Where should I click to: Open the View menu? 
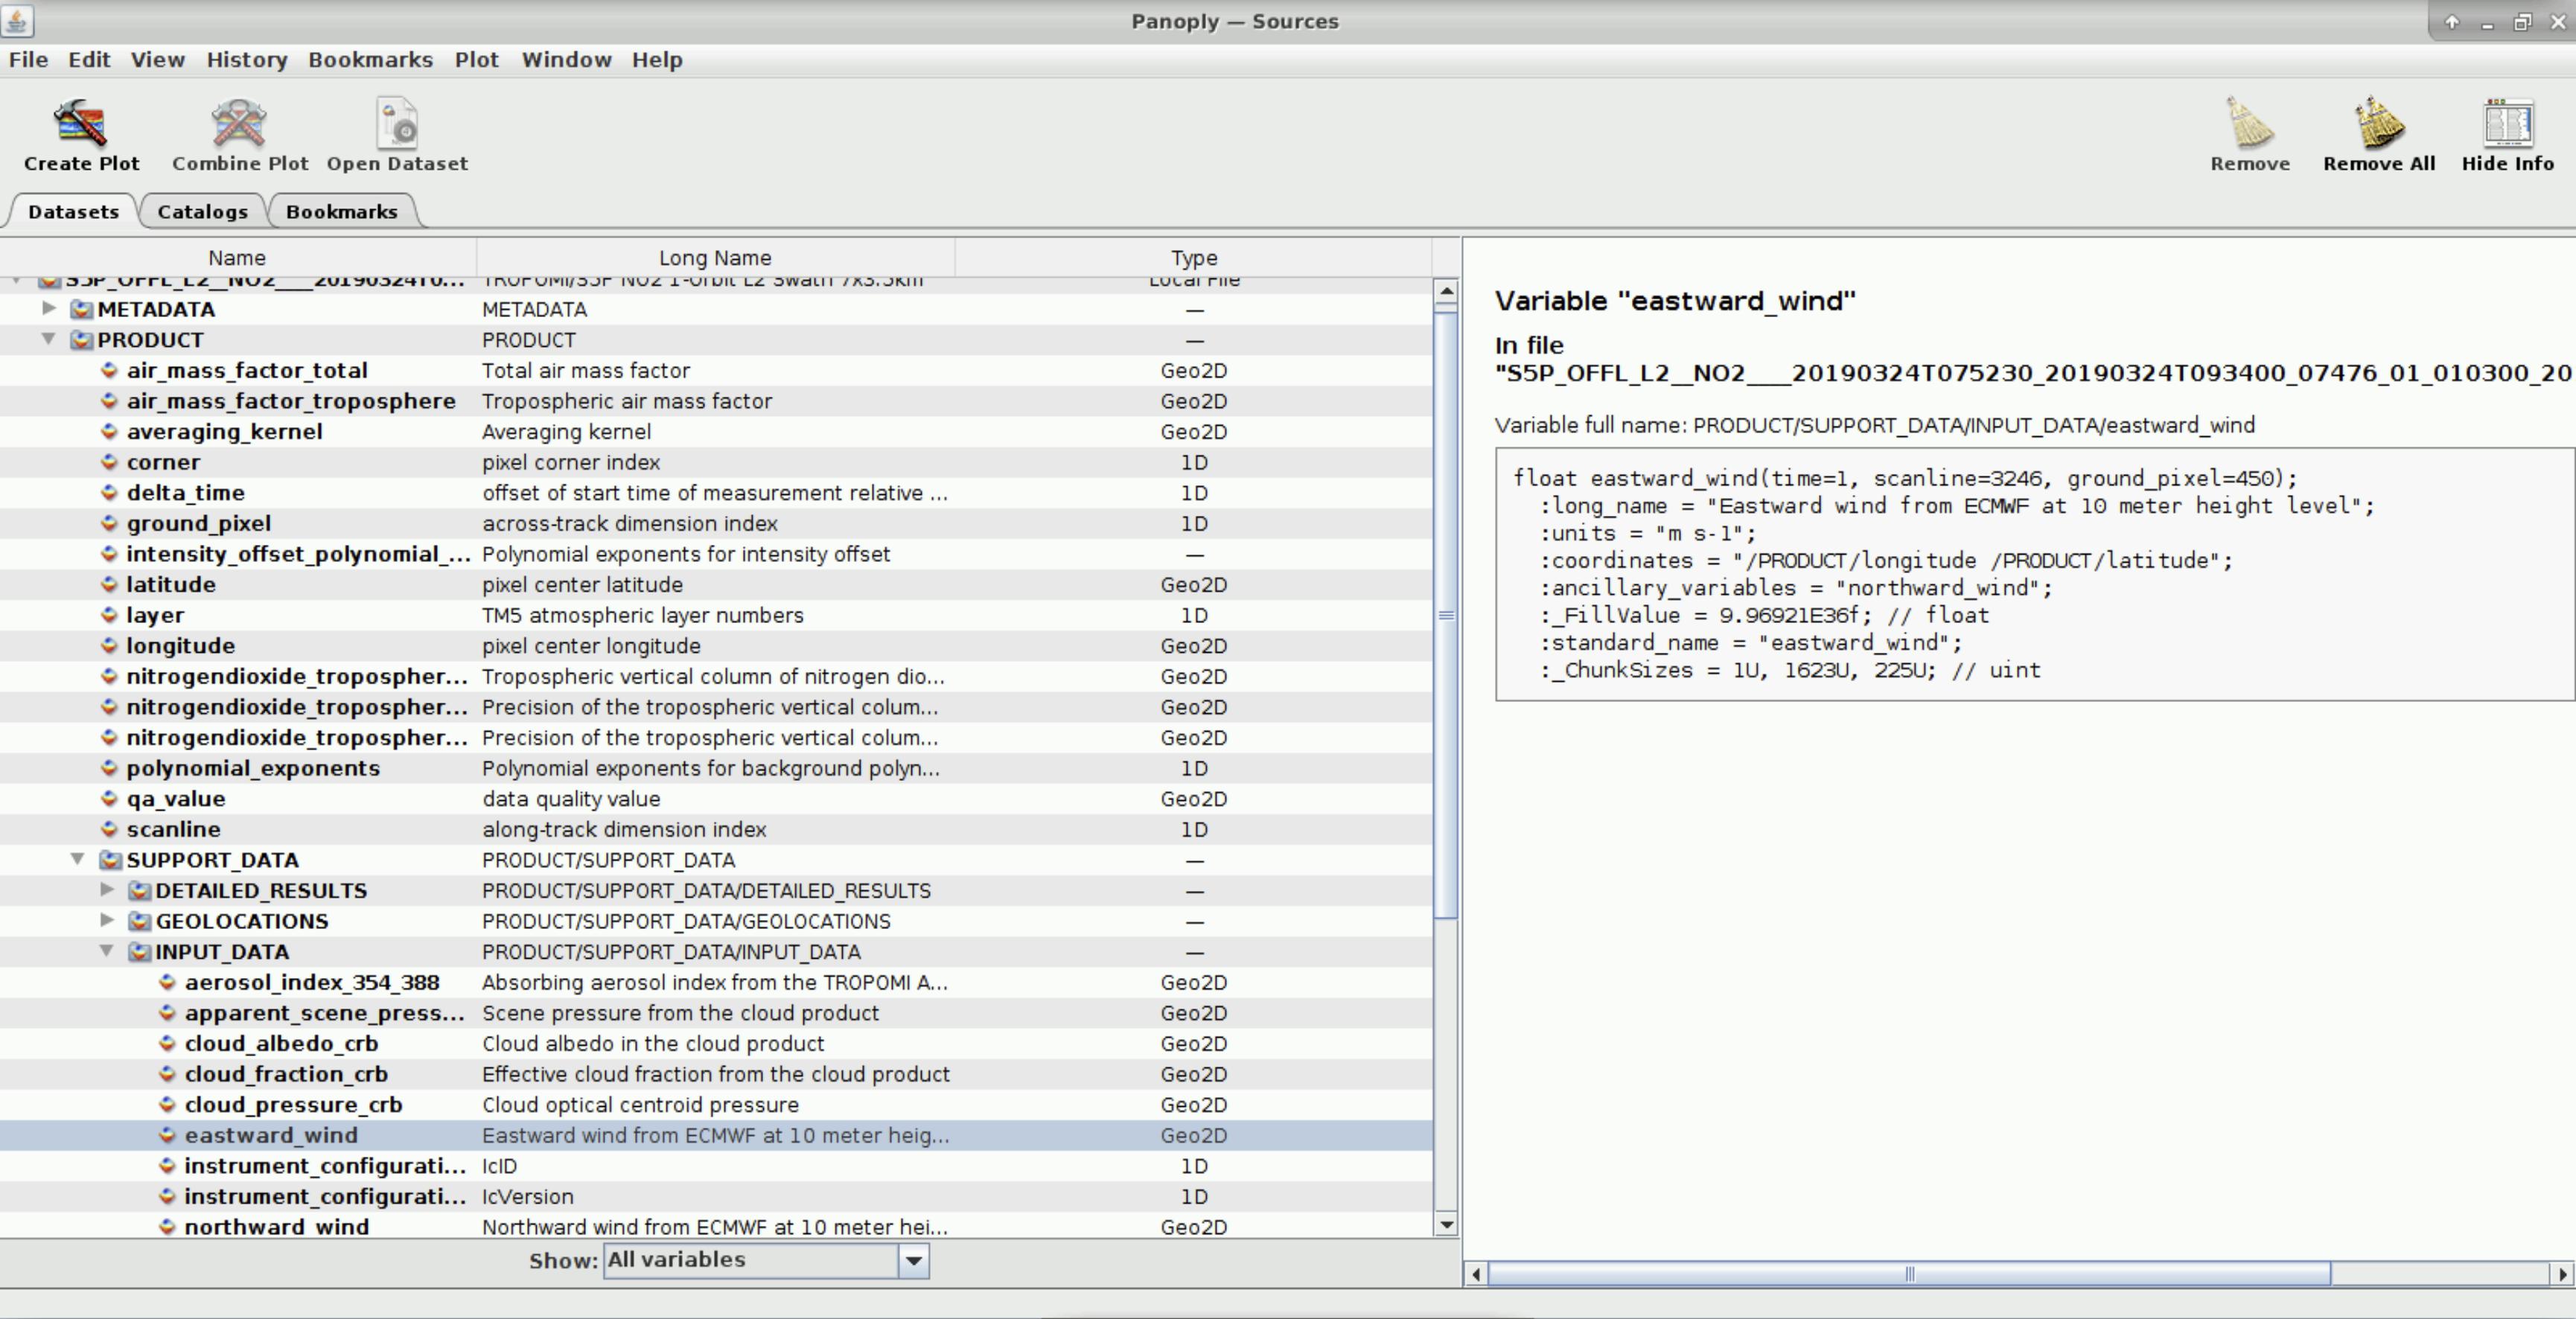(157, 59)
